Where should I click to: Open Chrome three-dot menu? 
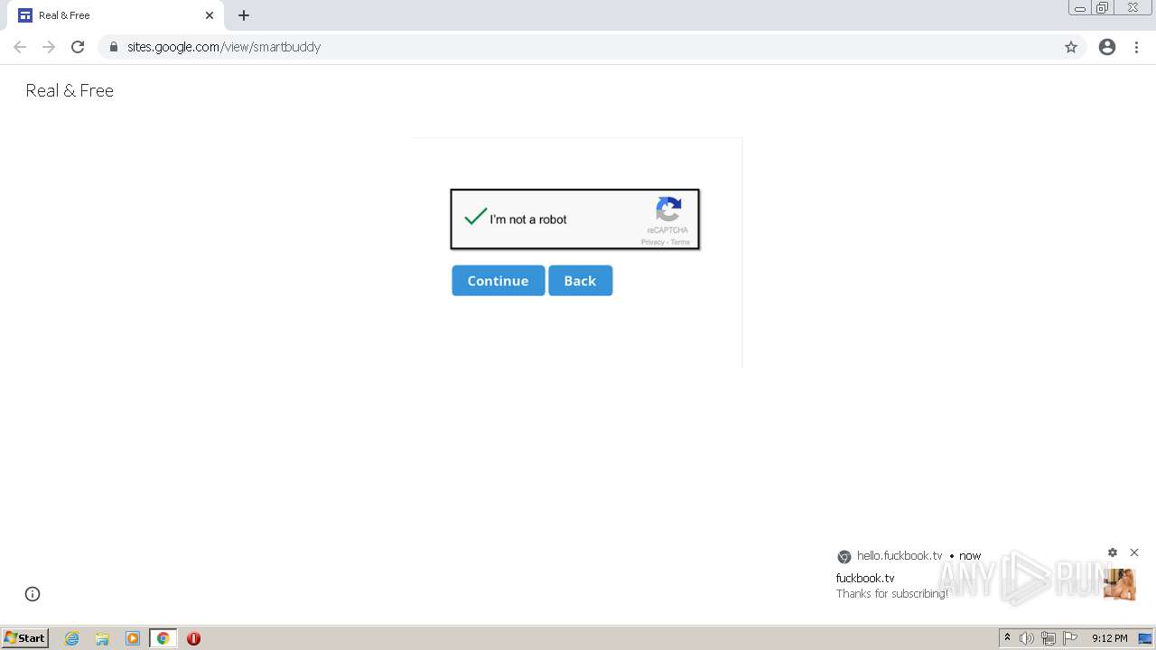click(1137, 47)
